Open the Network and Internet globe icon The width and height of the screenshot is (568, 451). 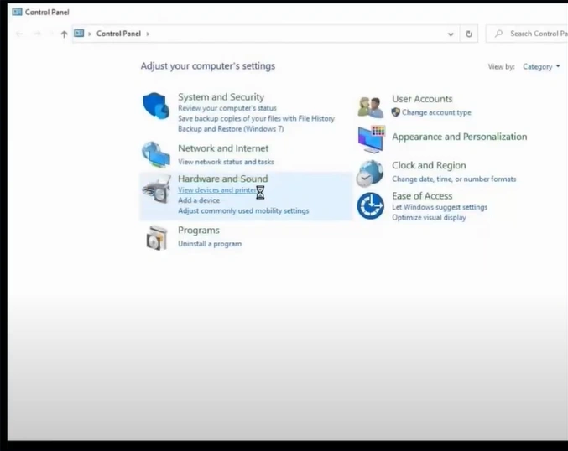[x=156, y=154]
